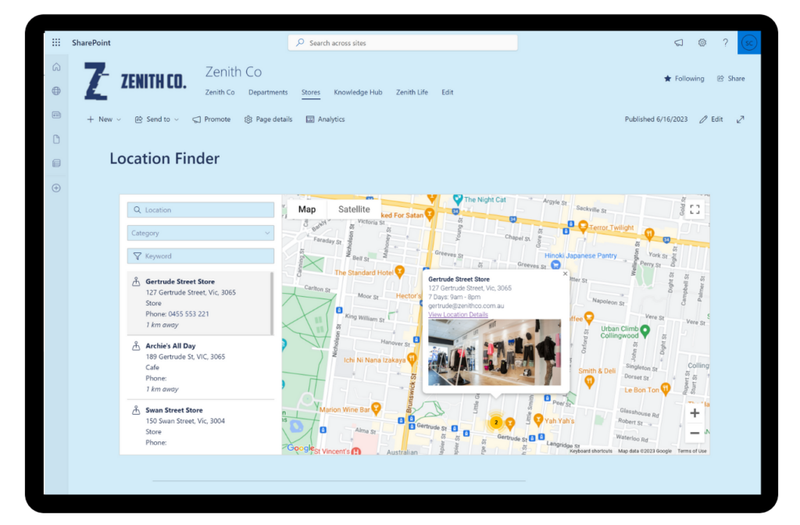The width and height of the screenshot is (800, 525).
Task: Open Departments nav item
Action: coord(268,92)
